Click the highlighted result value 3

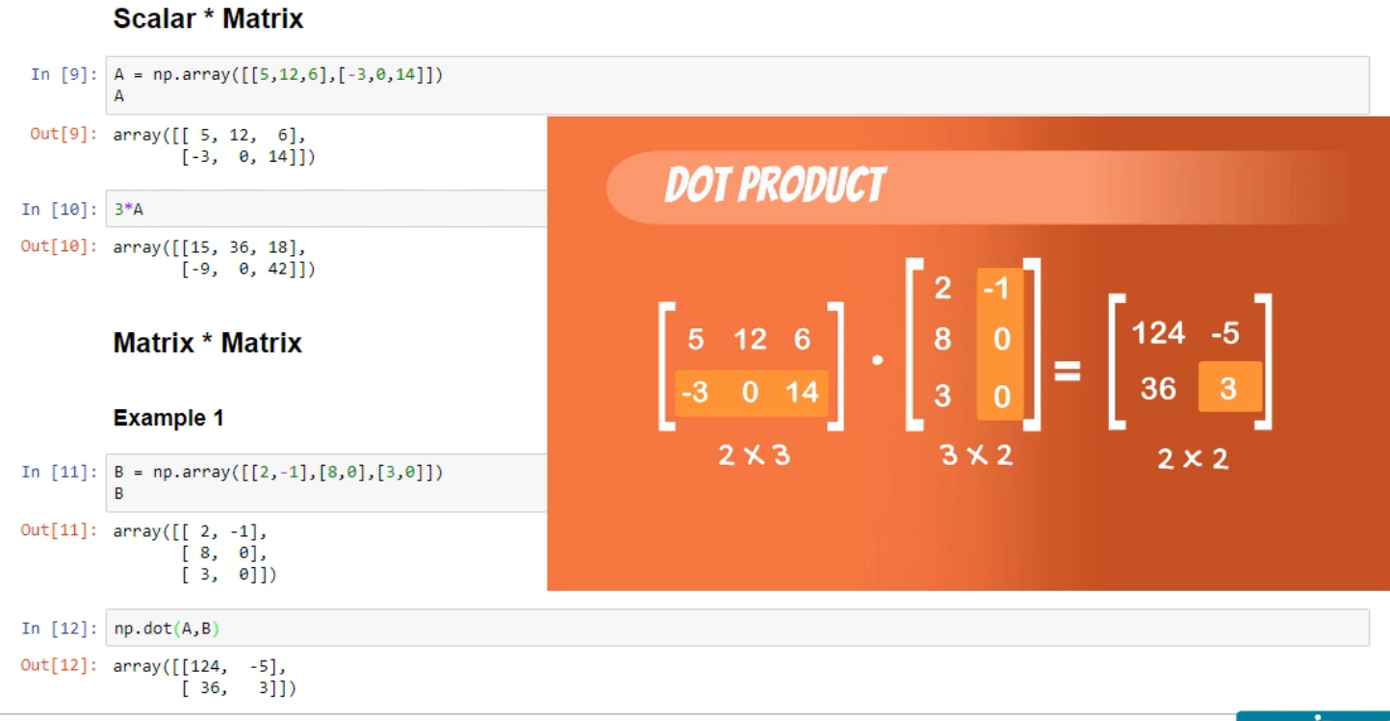(x=1229, y=387)
